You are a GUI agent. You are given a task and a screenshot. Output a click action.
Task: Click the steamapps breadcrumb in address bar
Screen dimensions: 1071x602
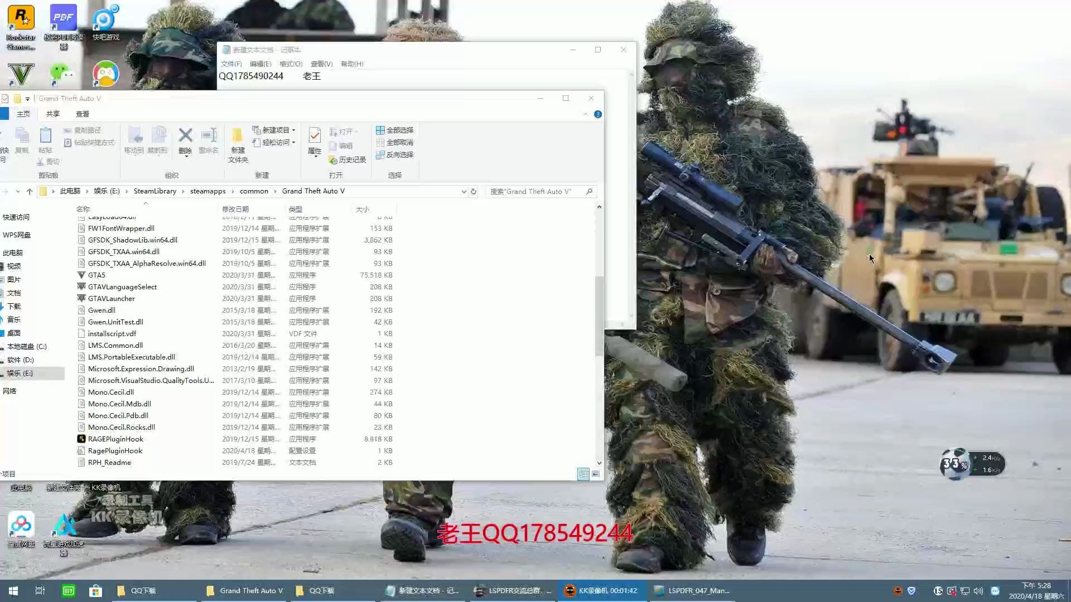click(208, 191)
